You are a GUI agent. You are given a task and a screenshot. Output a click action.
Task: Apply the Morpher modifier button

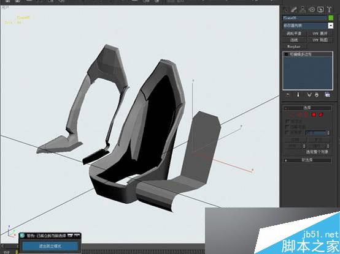tap(294, 47)
